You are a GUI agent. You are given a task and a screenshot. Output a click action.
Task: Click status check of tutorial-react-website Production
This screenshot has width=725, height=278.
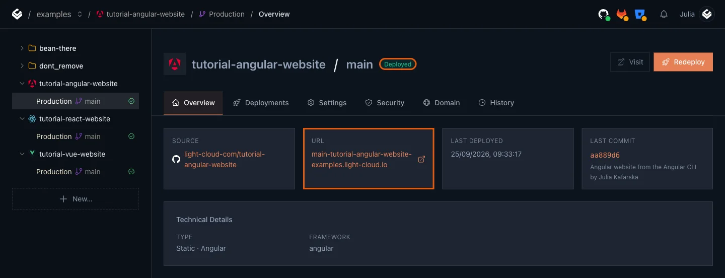131,136
